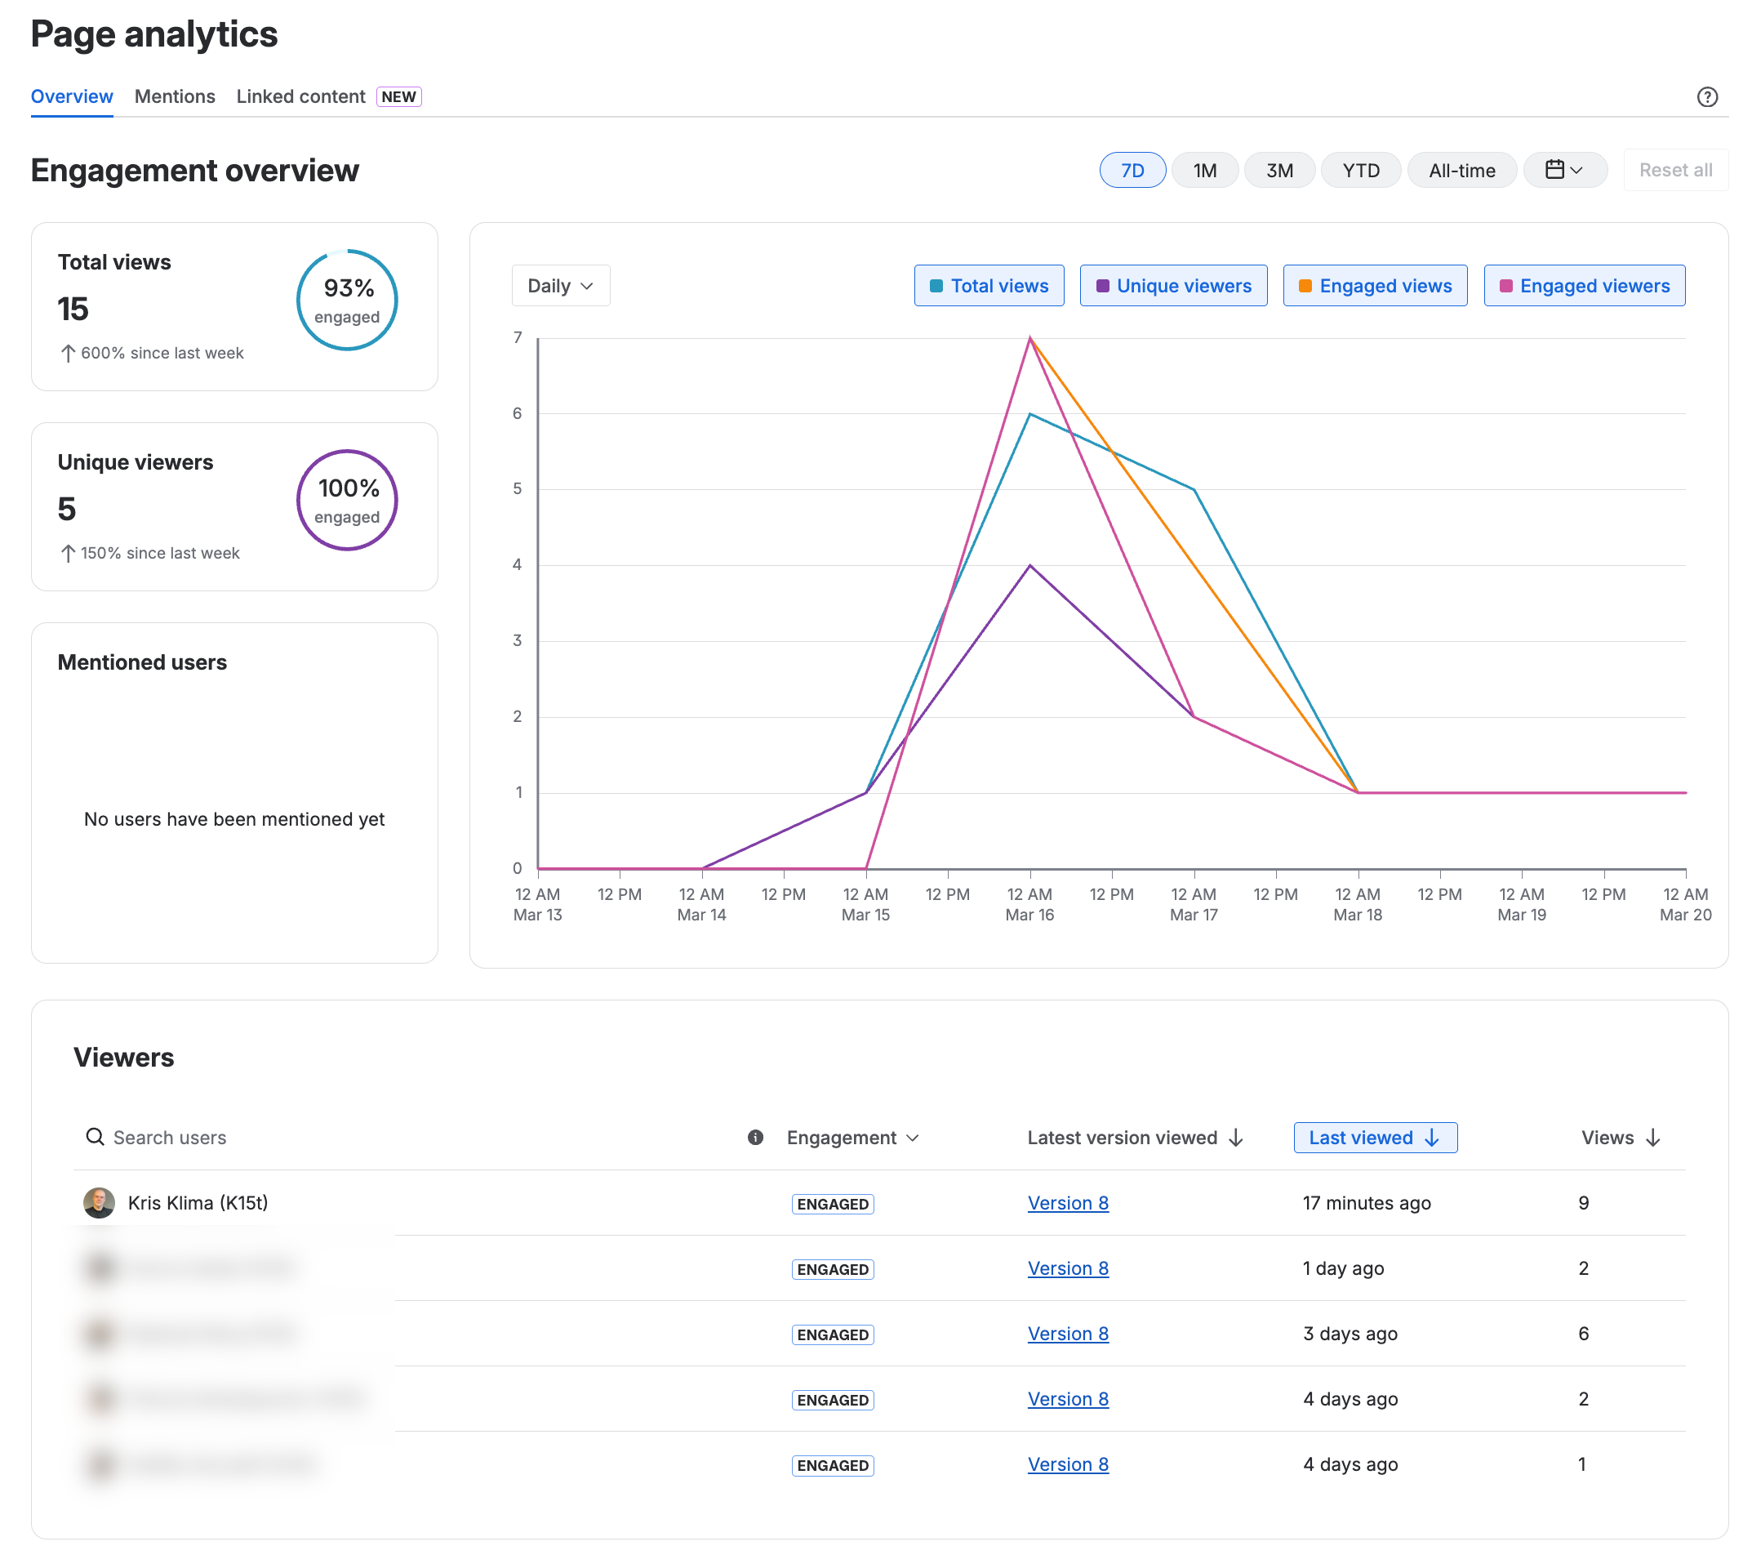The width and height of the screenshot is (1752, 1555).
Task: Click Kris Klima's profile avatar
Action: 99,1203
